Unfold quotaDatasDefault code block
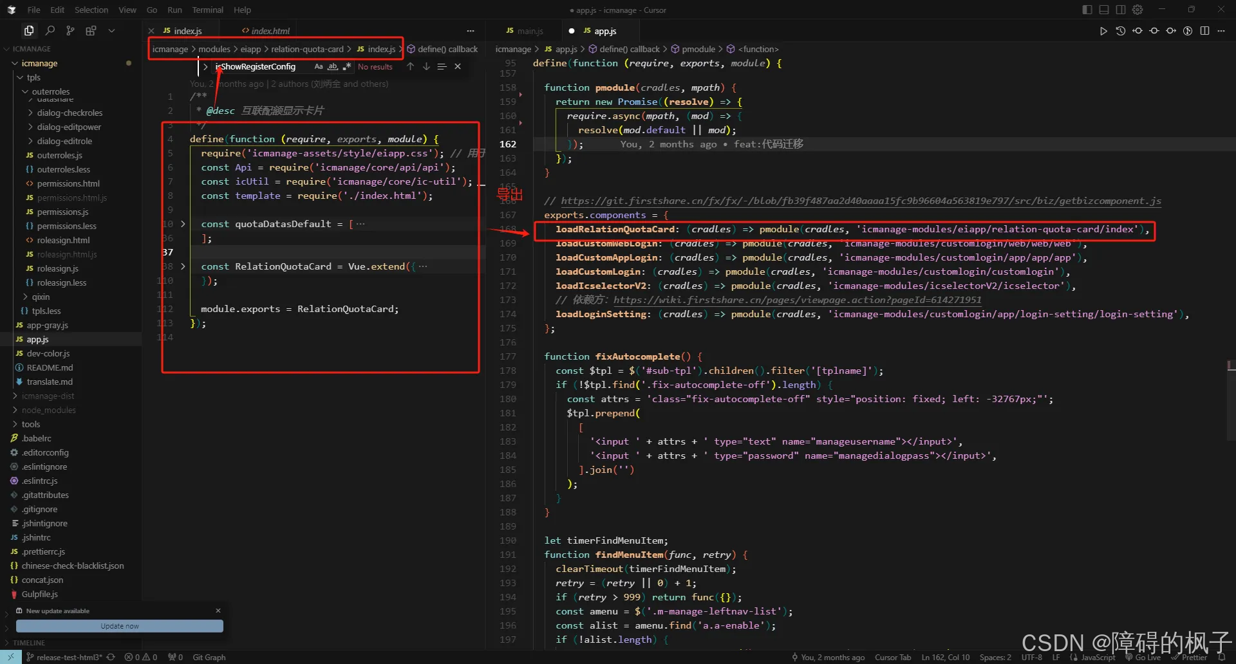Image resolution: width=1236 pixels, height=664 pixels. (x=183, y=224)
